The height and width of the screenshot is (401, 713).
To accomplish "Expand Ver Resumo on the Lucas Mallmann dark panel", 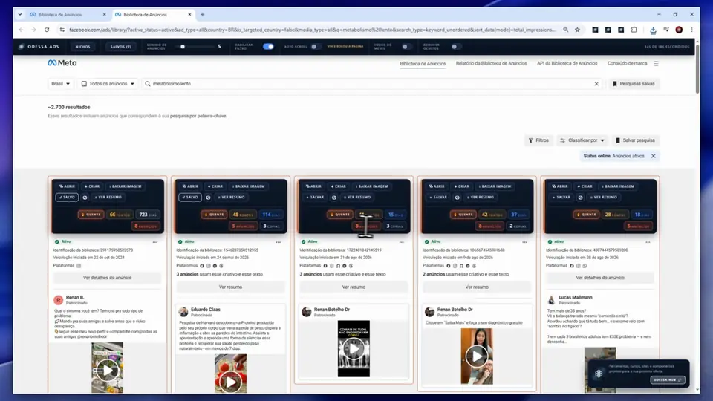I will [603, 198].
